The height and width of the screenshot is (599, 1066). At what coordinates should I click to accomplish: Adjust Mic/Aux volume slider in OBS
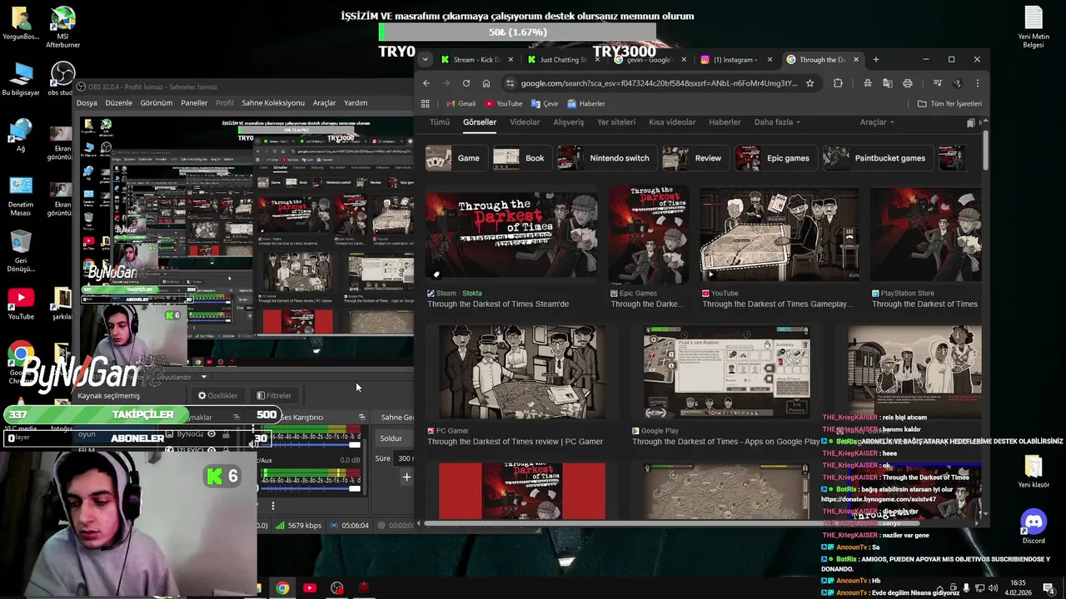(x=311, y=488)
